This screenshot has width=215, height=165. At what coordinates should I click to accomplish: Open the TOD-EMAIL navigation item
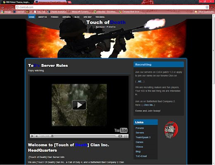(x=100, y=17)
